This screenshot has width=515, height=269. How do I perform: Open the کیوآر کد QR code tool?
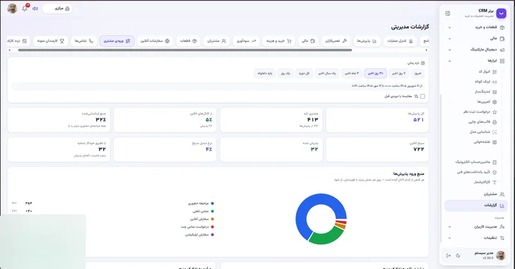[487, 71]
